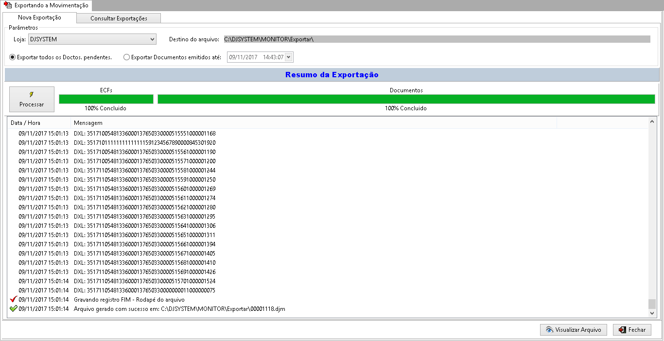Select the DXL row ending in 01000001269

coord(328,188)
